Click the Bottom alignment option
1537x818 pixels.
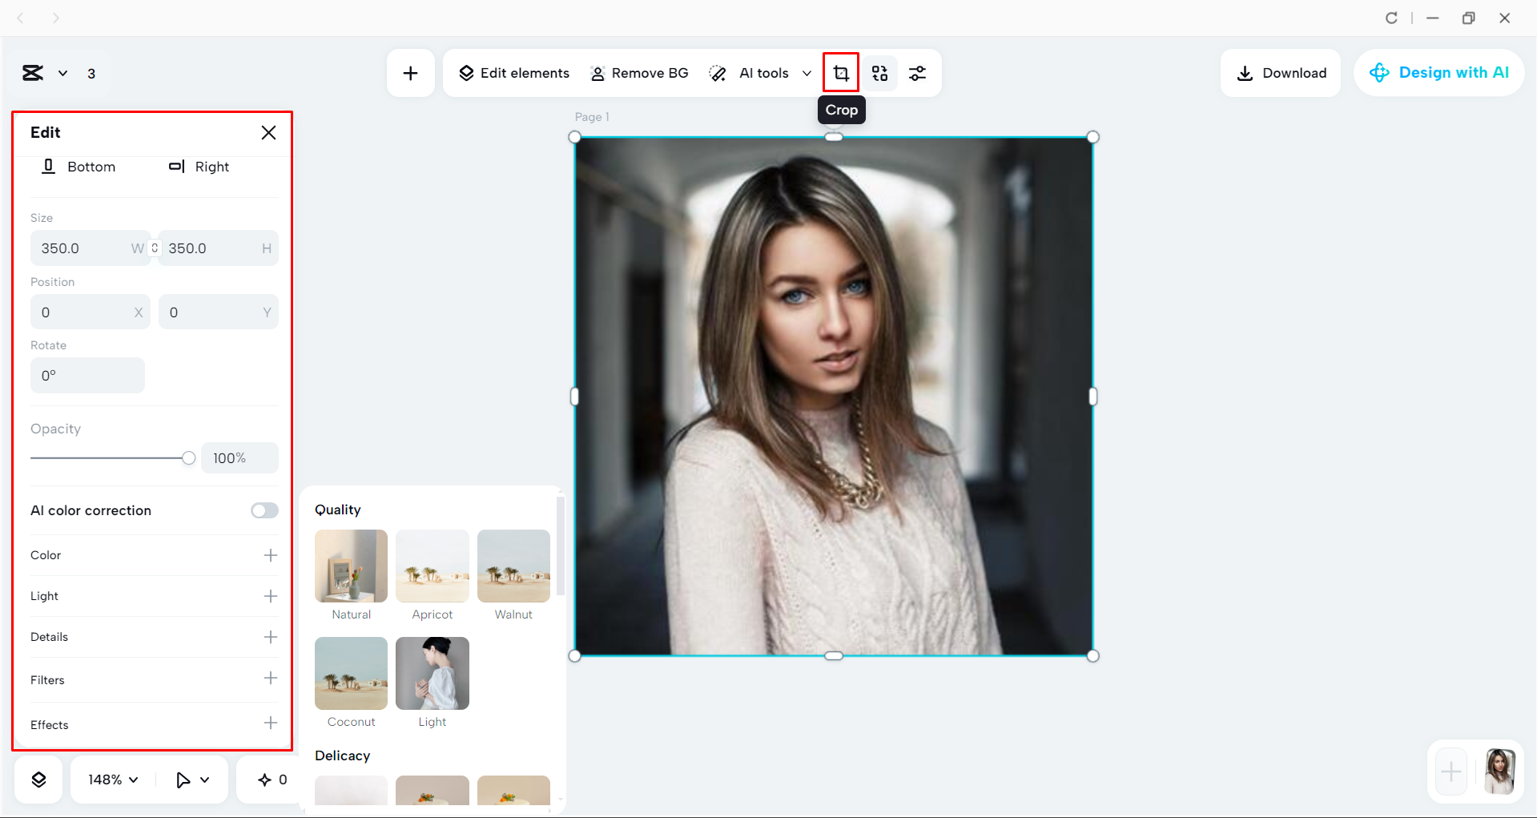coord(78,167)
